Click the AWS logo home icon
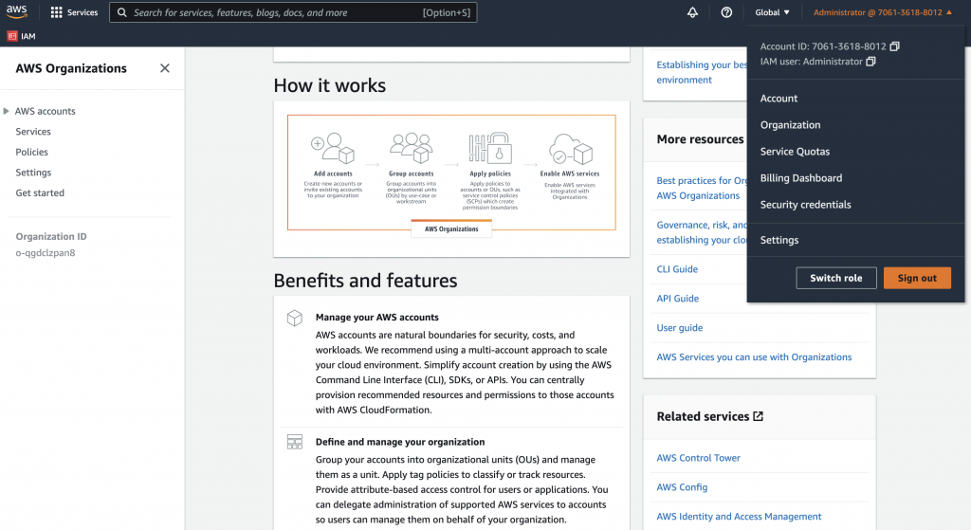The width and height of the screenshot is (971, 530). (x=17, y=11)
